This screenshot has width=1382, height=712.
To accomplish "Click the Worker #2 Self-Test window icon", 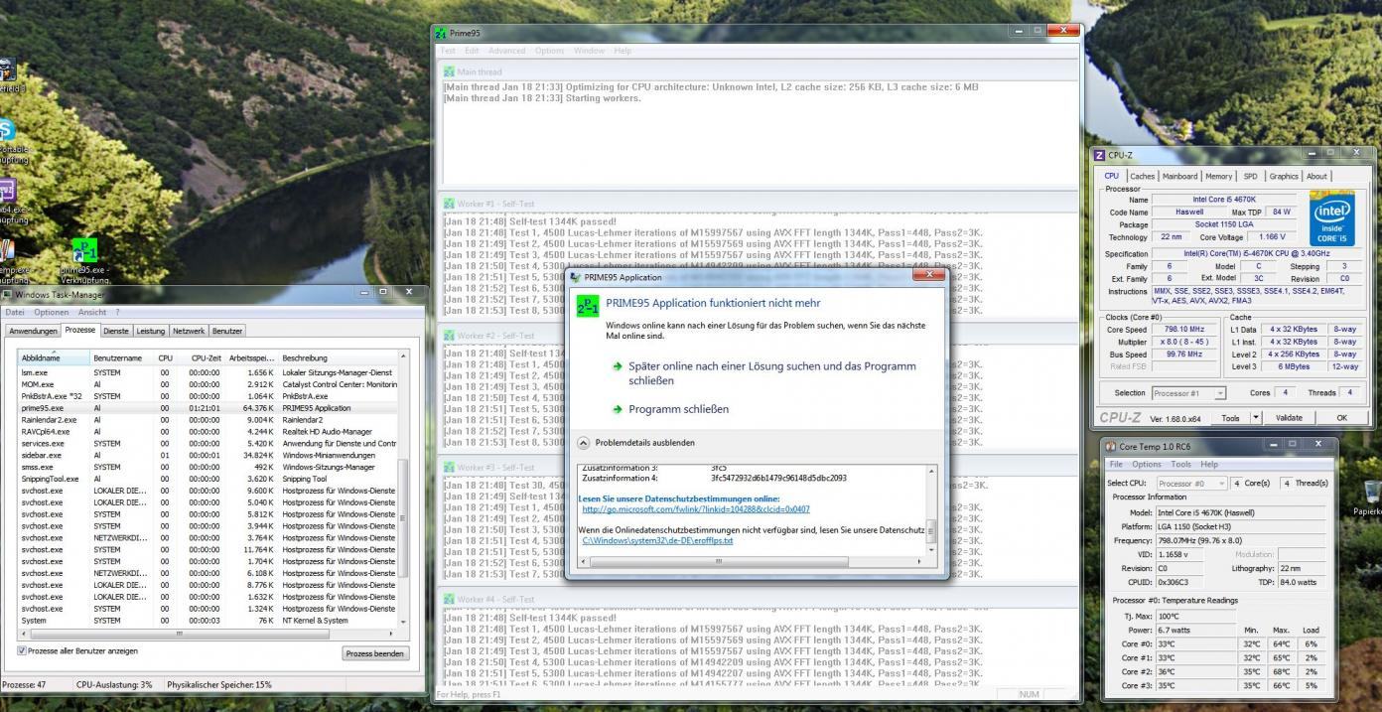I will click(449, 336).
